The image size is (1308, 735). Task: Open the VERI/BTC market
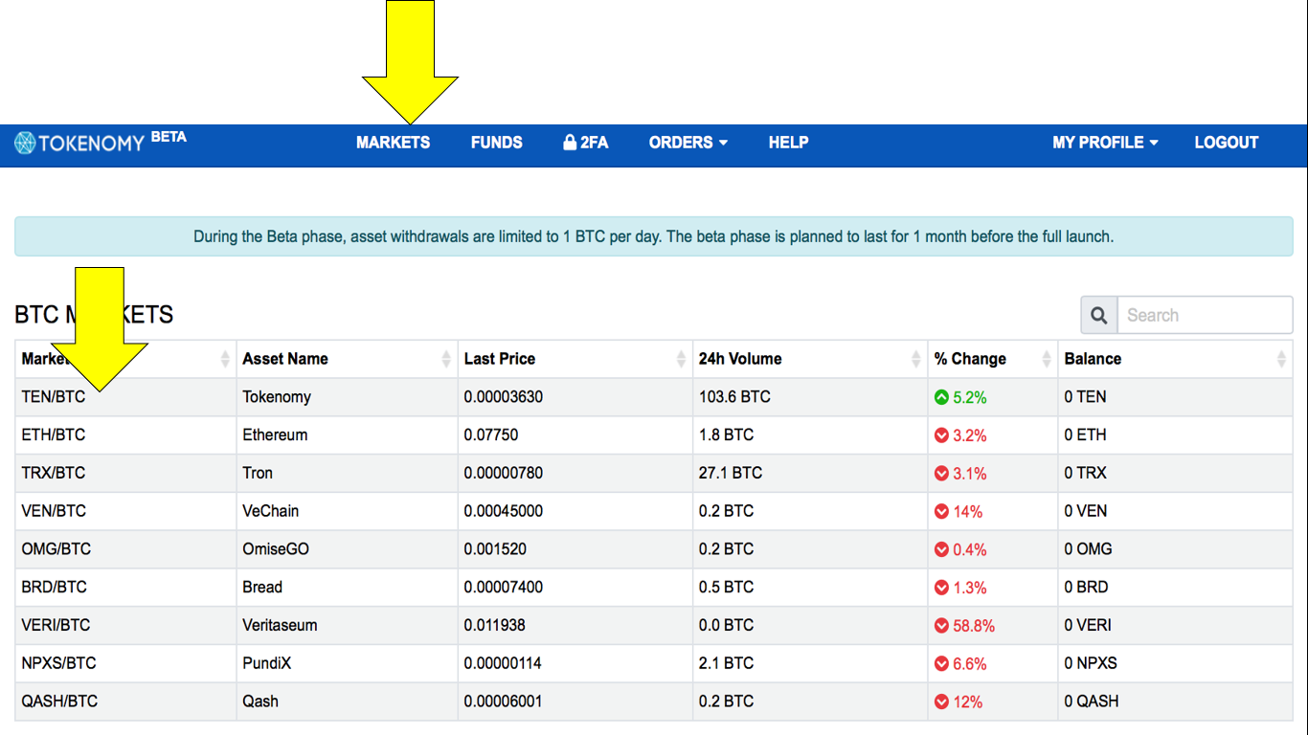point(56,625)
